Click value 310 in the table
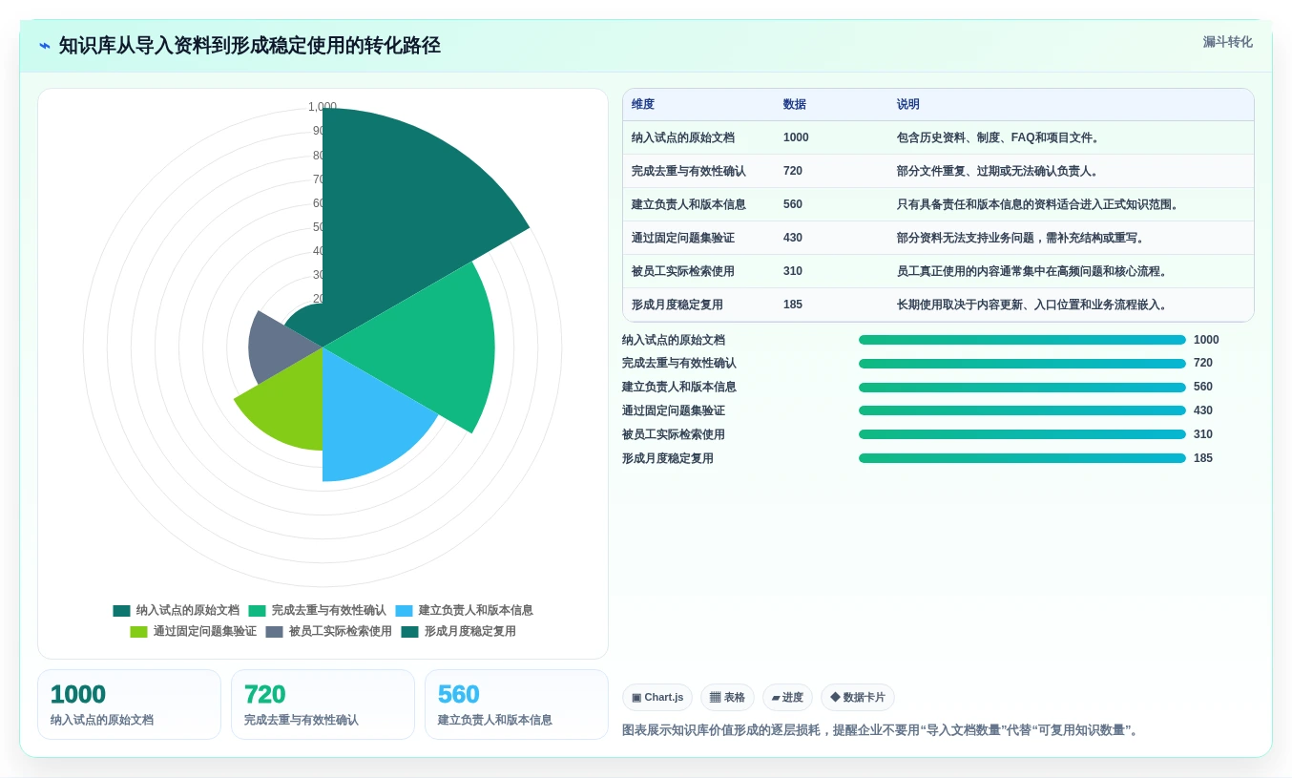Viewport: 1292px width, 778px height. click(793, 271)
